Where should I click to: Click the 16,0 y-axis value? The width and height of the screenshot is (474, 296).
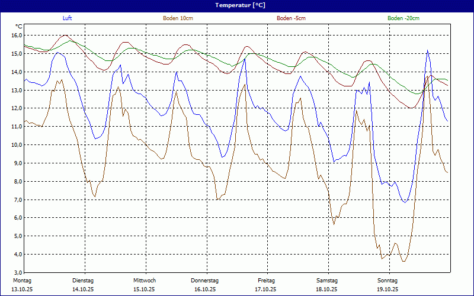click(16, 36)
